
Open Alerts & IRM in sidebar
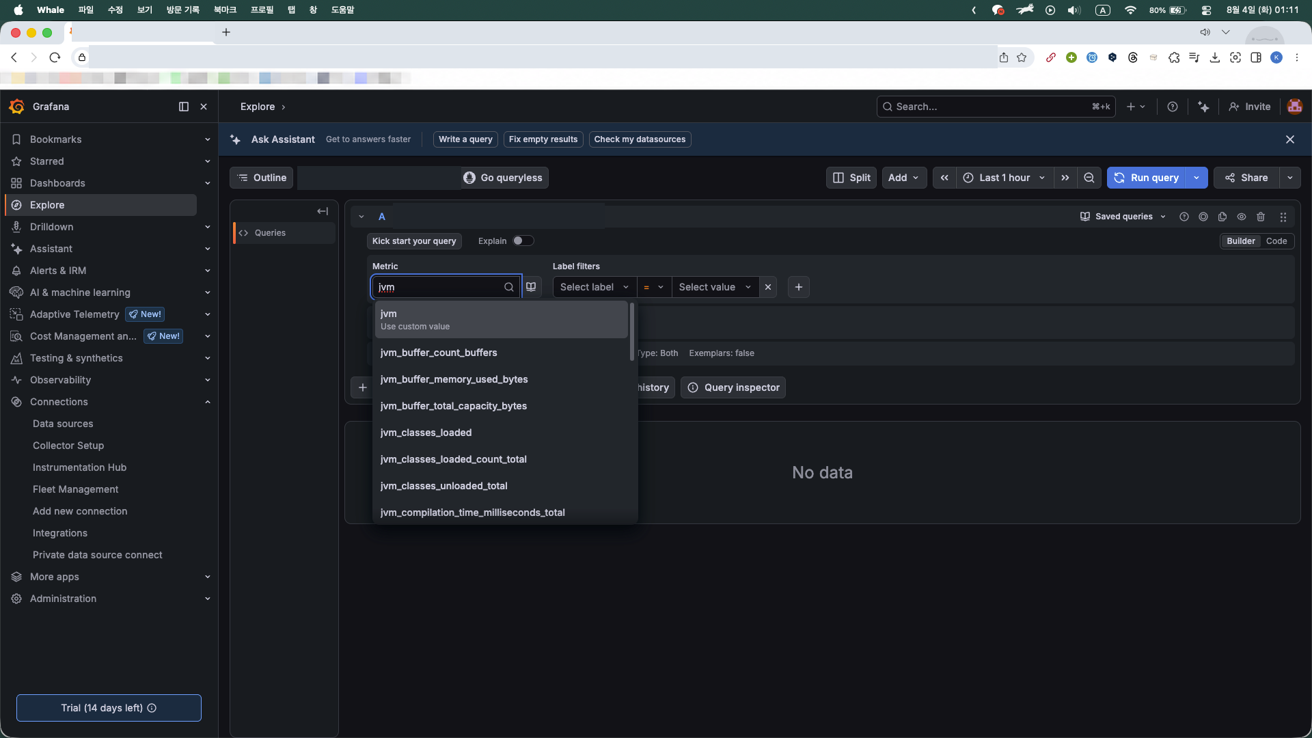(x=58, y=271)
